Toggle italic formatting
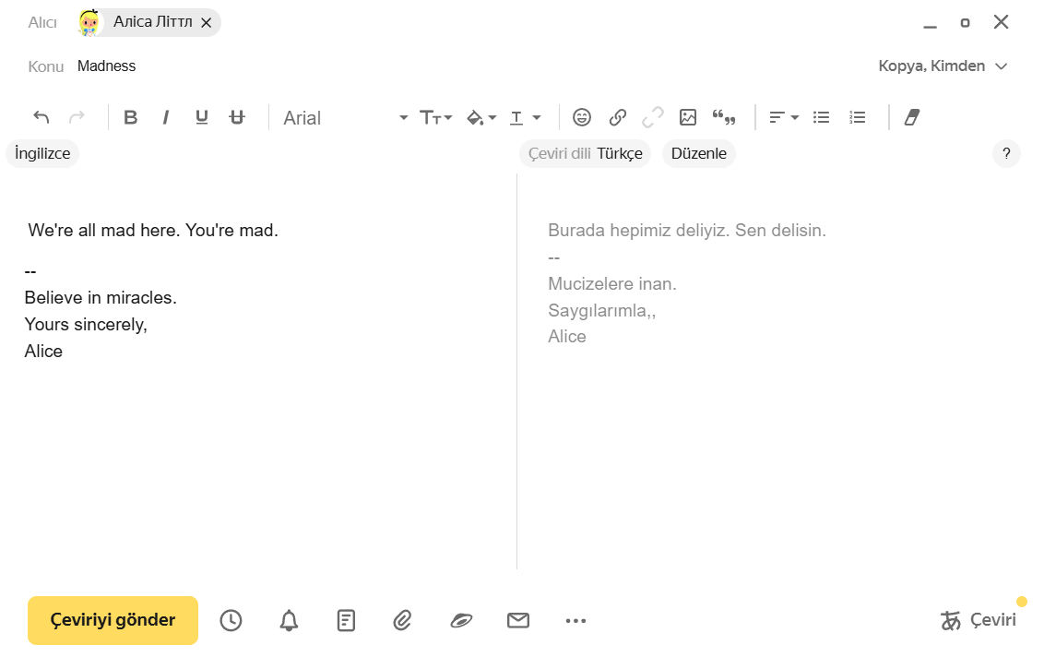The height and width of the screenshot is (657, 1056). (x=166, y=117)
